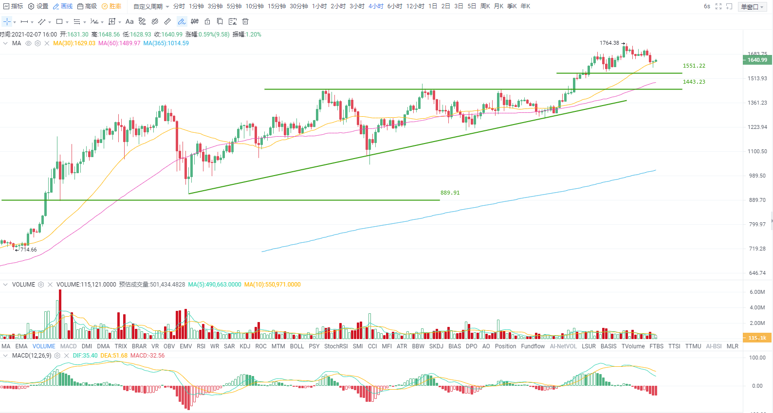Open horizontal line tool dropdown arrow
The width and height of the screenshot is (773, 413).
click(x=32, y=22)
